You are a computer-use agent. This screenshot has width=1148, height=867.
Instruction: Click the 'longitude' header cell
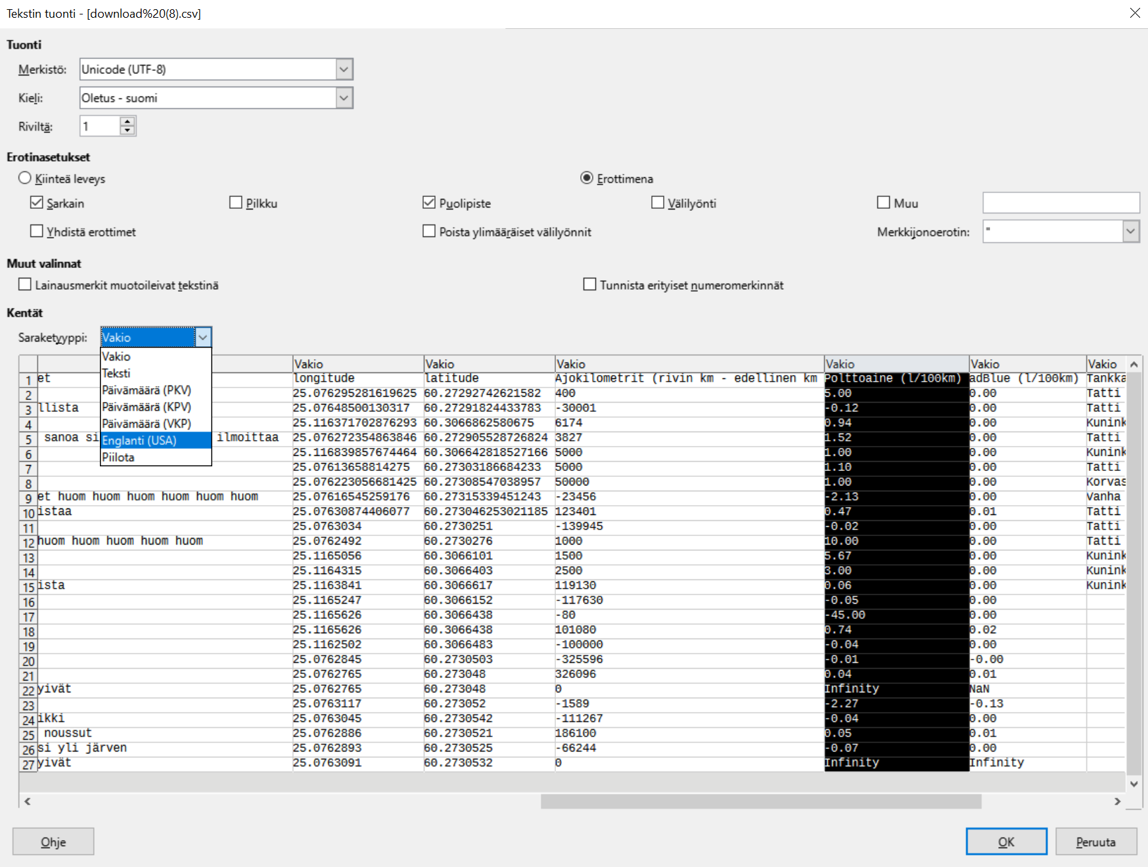tap(358, 378)
